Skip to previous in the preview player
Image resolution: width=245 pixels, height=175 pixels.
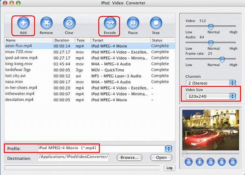(189, 162)
